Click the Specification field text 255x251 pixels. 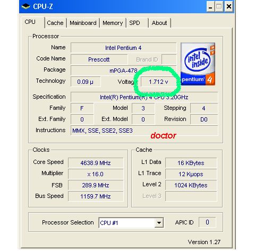(144, 97)
